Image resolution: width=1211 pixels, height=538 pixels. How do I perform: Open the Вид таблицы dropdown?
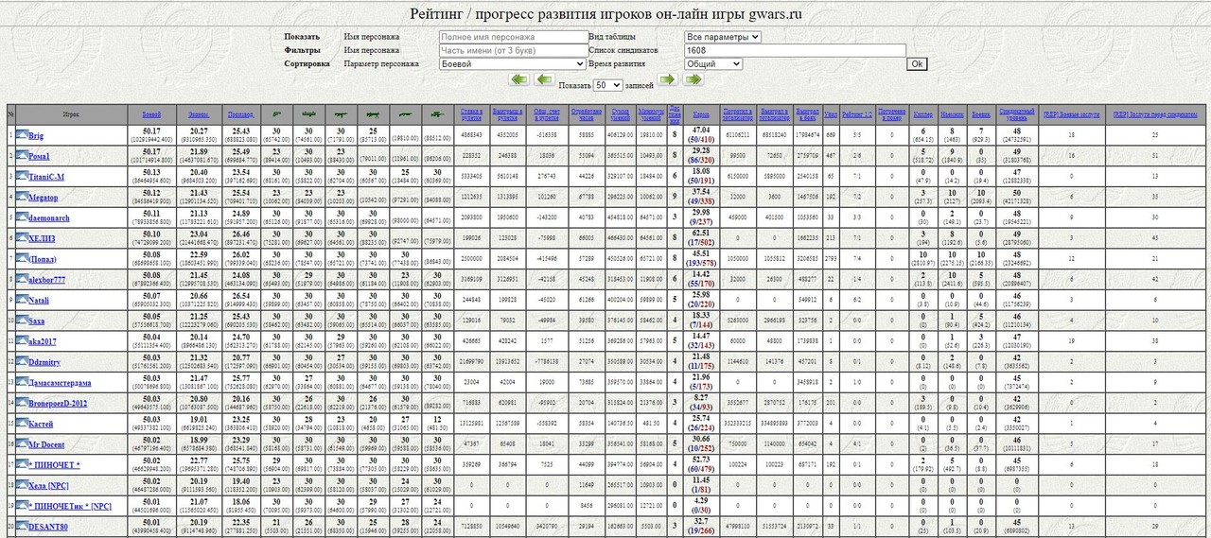723,37
